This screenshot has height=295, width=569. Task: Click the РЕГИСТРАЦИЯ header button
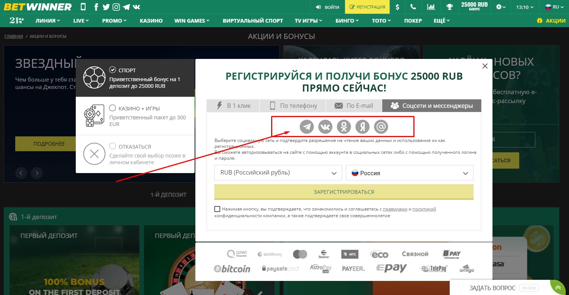[x=367, y=7]
